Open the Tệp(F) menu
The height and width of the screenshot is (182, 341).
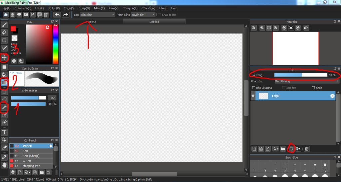pos(6,8)
